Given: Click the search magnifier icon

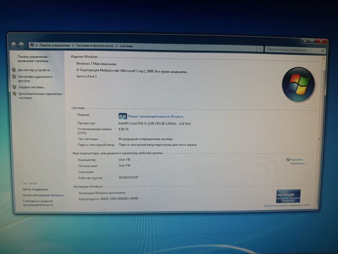Looking at the screenshot, I should (x=323, y=51).
